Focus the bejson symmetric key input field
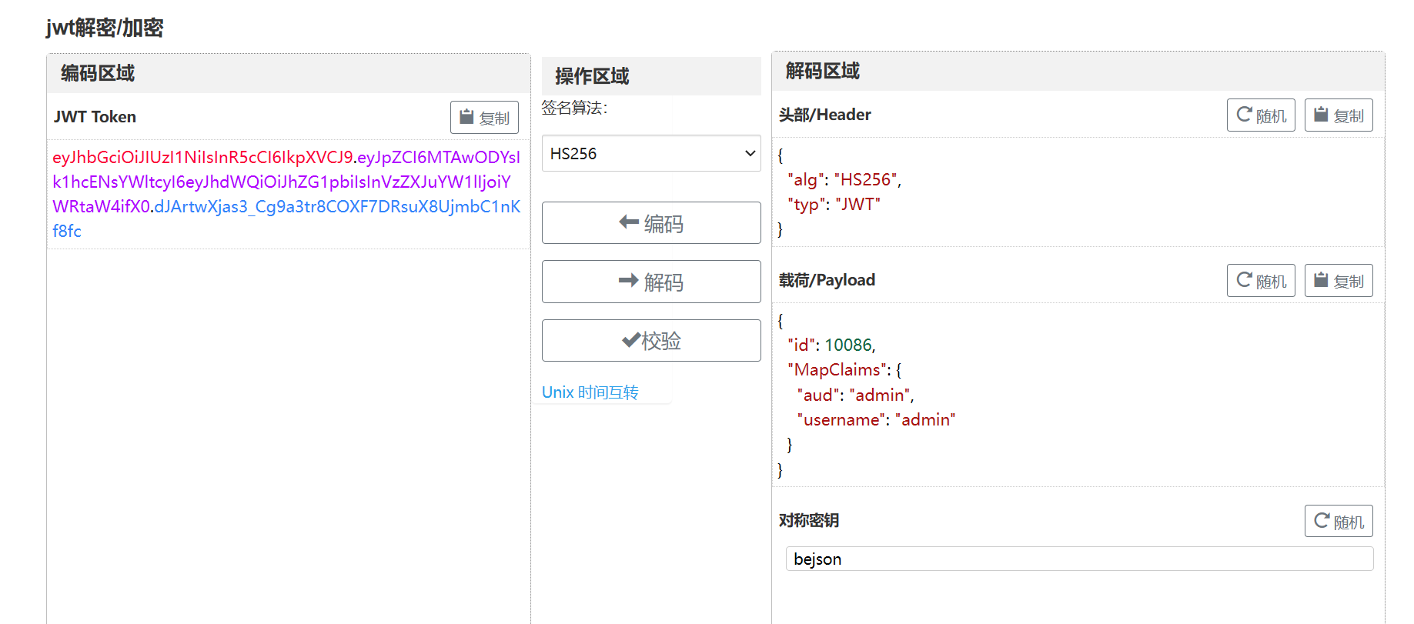This screenshot has width=1414, height=624. 1079,559
